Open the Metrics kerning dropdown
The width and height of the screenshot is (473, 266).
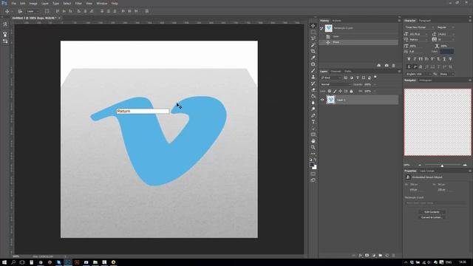pos(418,39)
